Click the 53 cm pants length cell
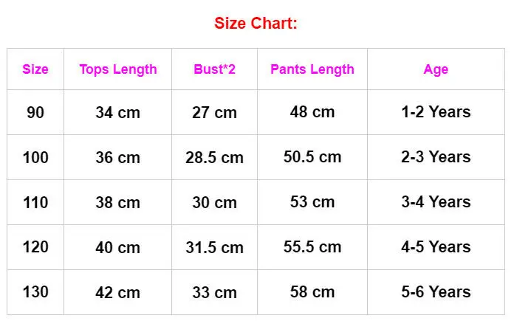This screenshot has height=321, width=514. pos(312,201)
